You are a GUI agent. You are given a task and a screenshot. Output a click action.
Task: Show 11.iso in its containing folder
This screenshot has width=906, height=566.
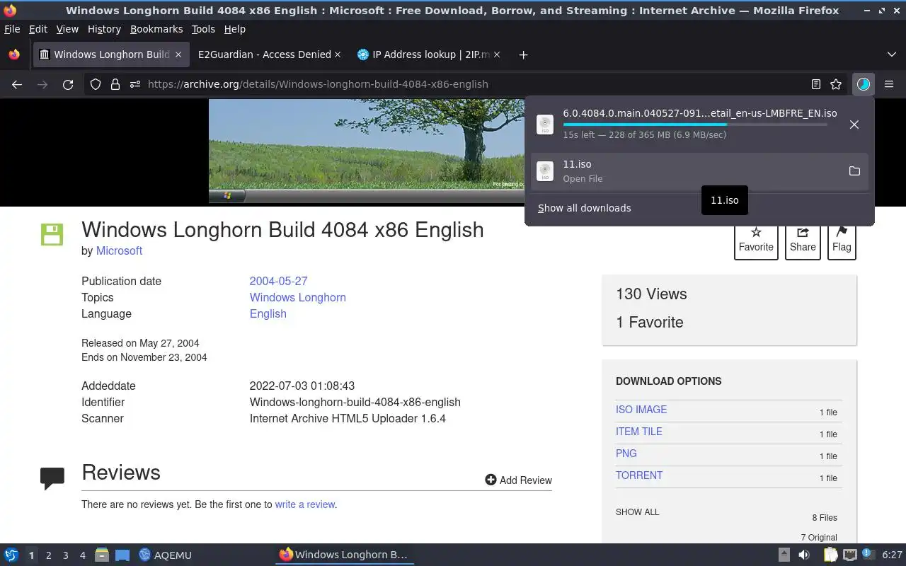tap(854, 171)
